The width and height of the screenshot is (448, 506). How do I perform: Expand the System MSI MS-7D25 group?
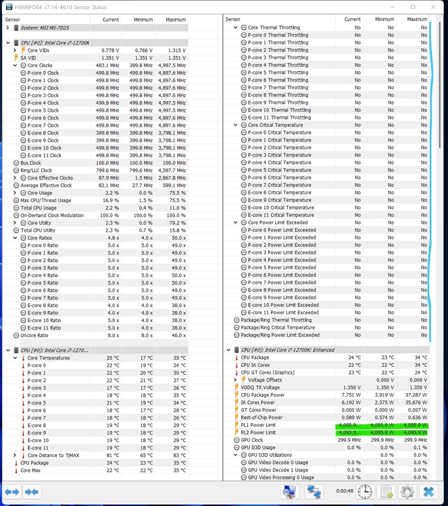point(8,28)
